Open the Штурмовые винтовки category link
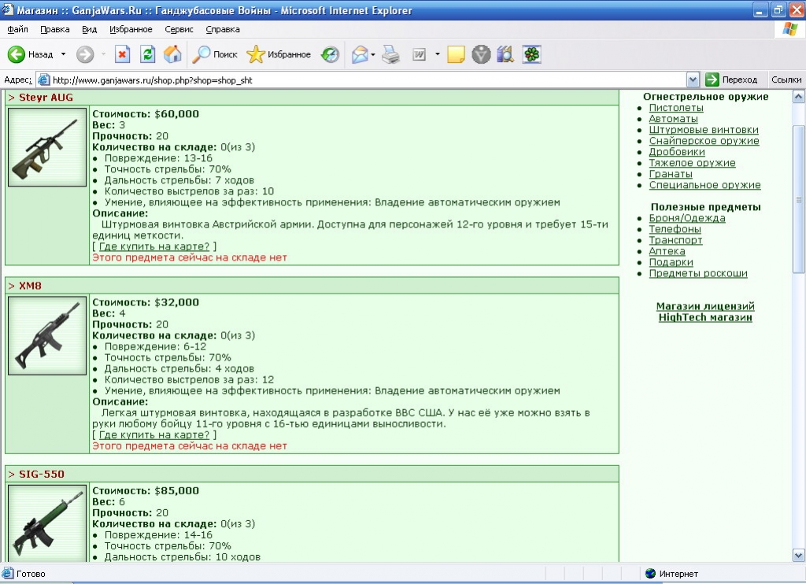Image resolution: width=806 pixels, height=584 pixels. (703, 130)
